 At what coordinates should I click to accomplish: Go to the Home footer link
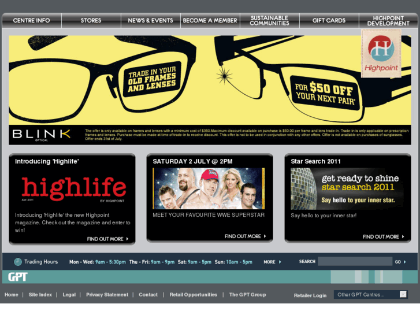11,295
